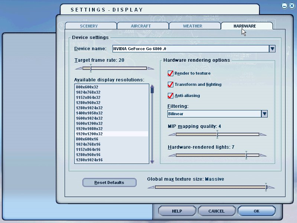Click the Cancel button
The height and width of the screenshot is (223, 297).
coord(216,211)
